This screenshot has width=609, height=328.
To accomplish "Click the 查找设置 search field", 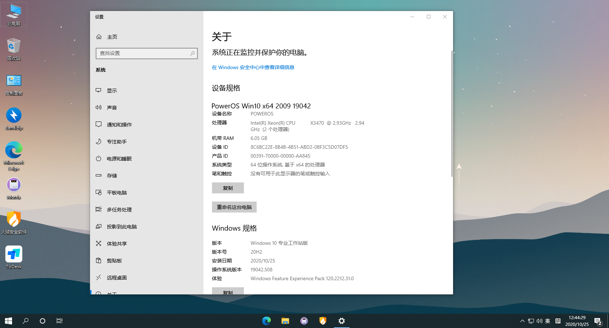I will coord(147,53).
